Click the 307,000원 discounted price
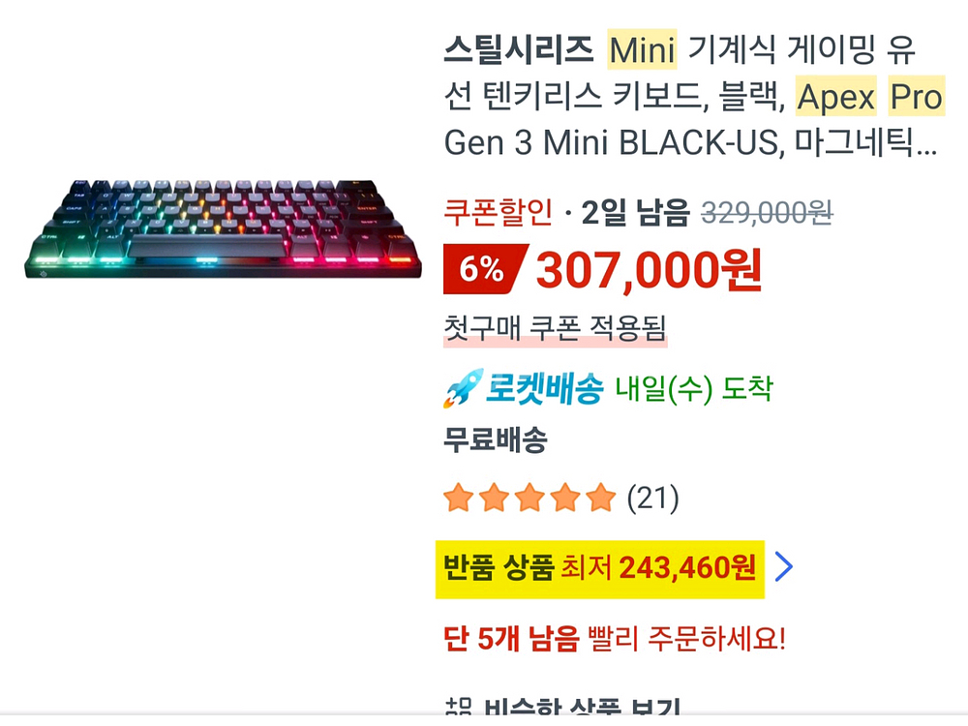This screenshot has width=968, height=726. 649,270
